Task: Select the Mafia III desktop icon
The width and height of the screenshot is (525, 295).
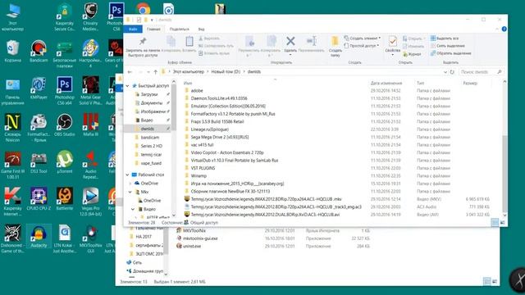Action: click(90, 125)
